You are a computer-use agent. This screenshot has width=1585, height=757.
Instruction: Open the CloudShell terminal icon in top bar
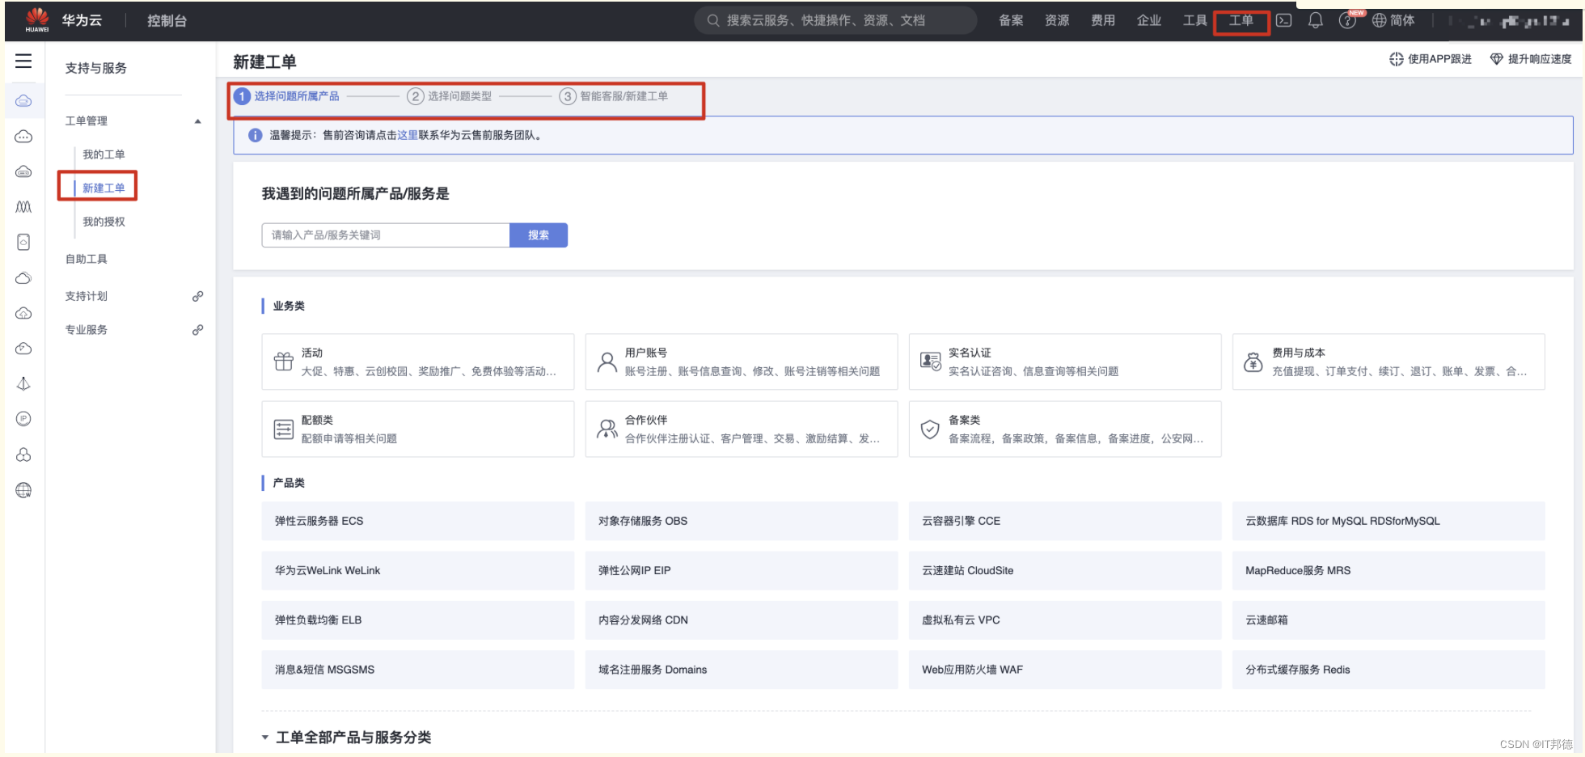pyautogui.click(x=1284, y=20)
